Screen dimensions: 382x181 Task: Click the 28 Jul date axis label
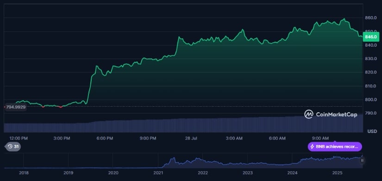(x=191, y=138)
